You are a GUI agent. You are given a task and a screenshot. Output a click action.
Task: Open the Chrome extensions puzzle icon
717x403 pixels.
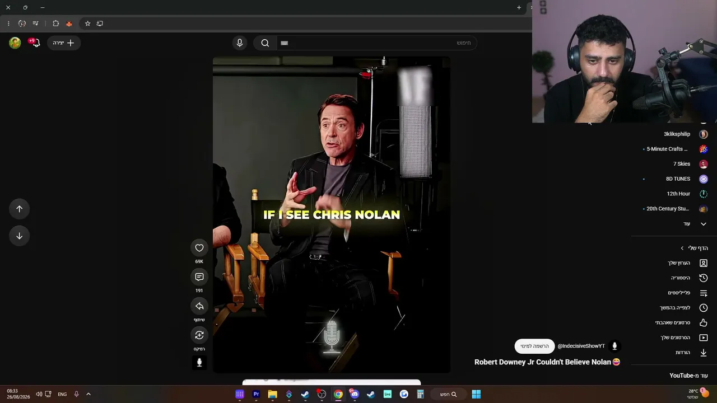(55, 24)
